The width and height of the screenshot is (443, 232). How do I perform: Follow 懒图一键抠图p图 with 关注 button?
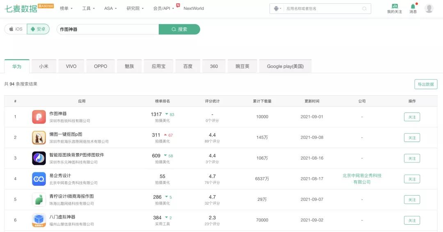[412, 137]
